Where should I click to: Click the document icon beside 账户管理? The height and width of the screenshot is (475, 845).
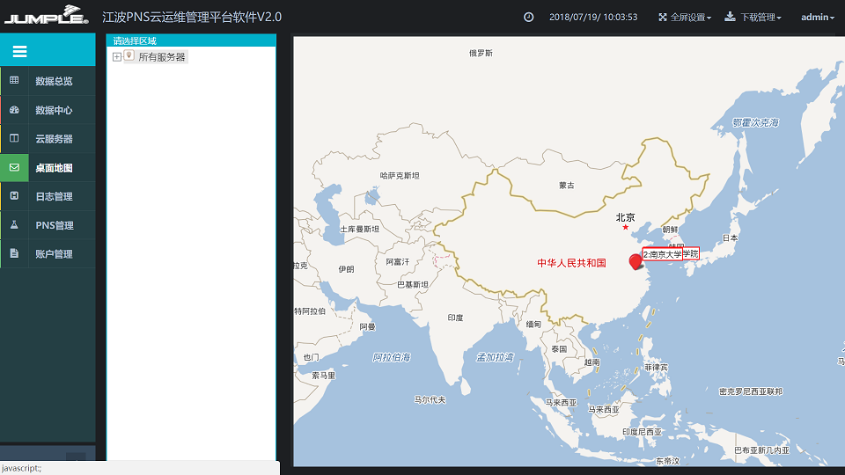(14, 253)
